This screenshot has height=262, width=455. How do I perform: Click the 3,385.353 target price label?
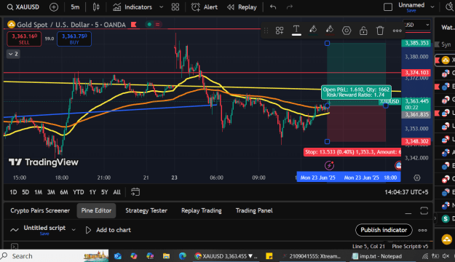coord(416,43)
